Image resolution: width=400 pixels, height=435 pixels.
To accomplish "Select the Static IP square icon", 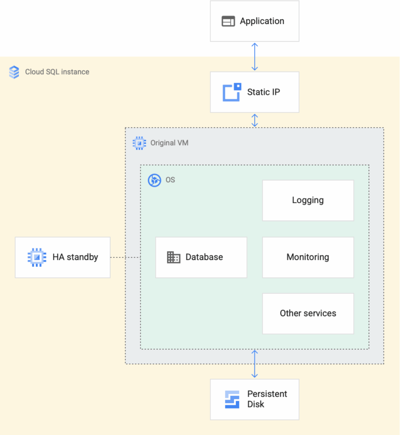I will pos(232,92).
